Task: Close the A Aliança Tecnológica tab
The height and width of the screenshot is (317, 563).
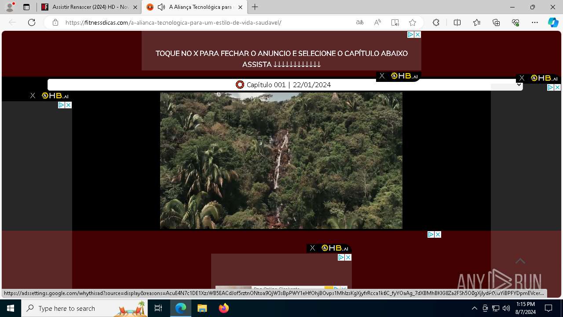Action: click(240, 7)
